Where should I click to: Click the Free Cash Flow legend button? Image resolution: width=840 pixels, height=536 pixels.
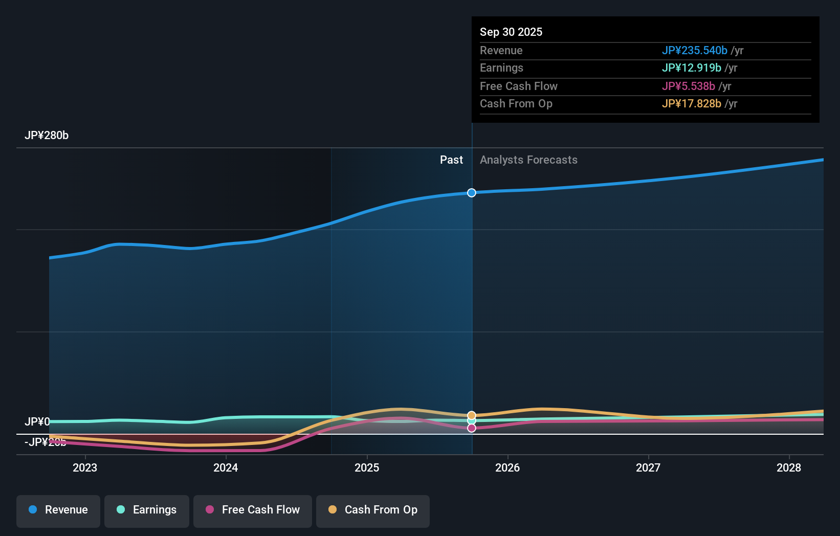(252, 511)
